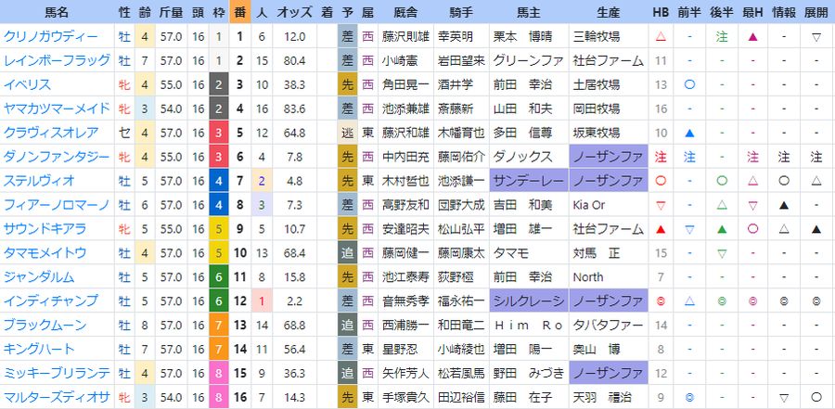
Task: Sort by 馬名 column header
Action: pos(57,12)
